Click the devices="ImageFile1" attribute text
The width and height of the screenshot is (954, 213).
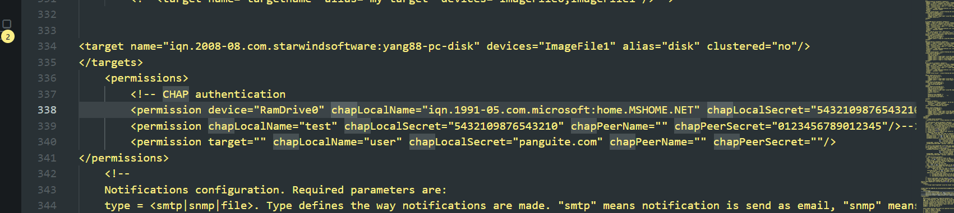(551, 46)
